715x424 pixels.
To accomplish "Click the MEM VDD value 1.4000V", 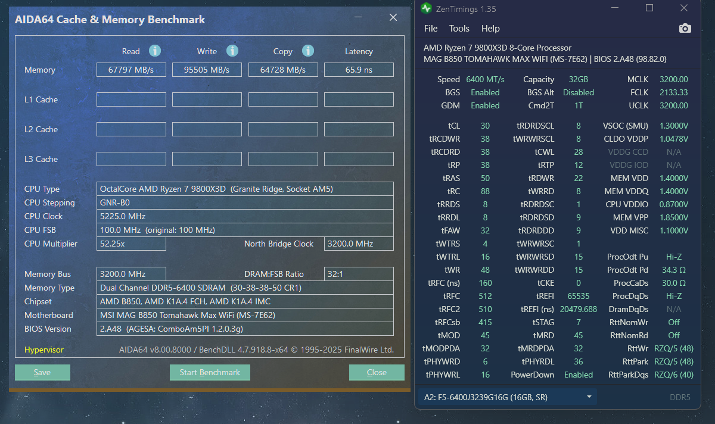I will pyautogui.click(x=673, y=178).
